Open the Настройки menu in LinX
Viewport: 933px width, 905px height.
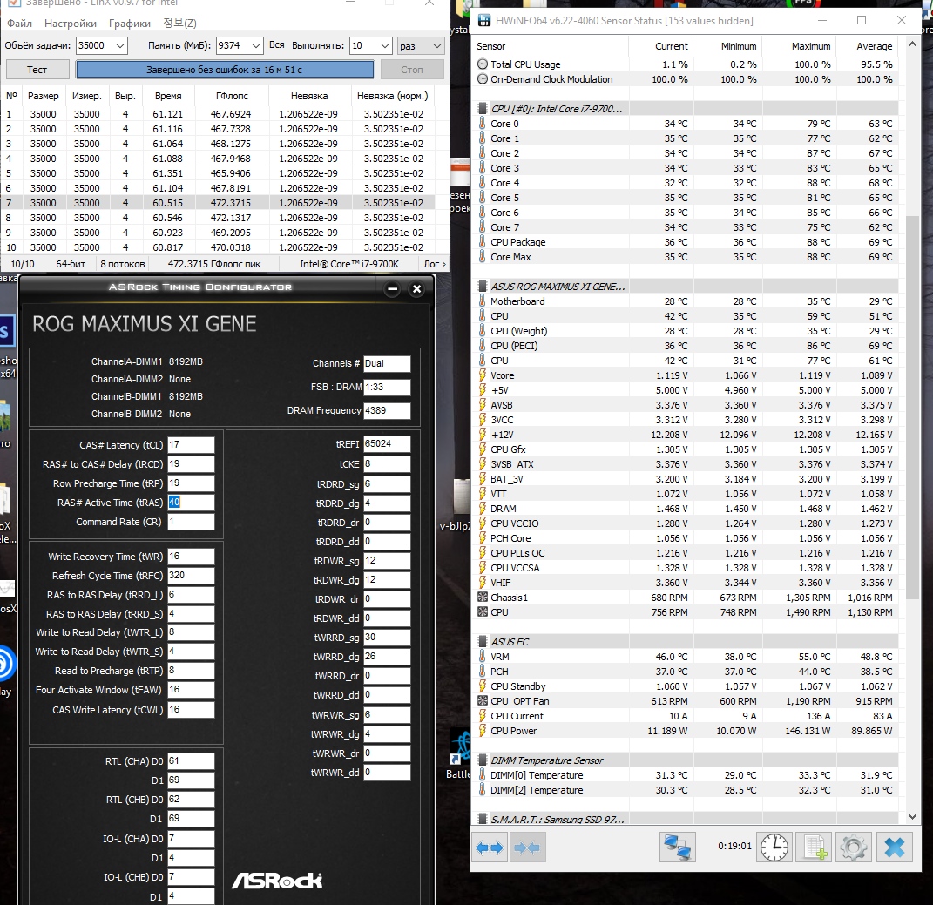point(71,24)
